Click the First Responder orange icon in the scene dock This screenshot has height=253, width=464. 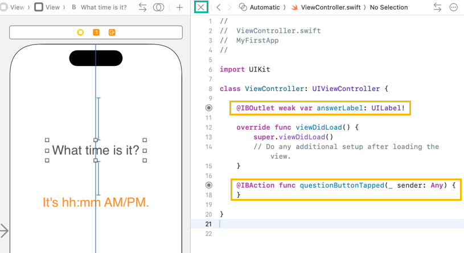click(x=96, y=32)
